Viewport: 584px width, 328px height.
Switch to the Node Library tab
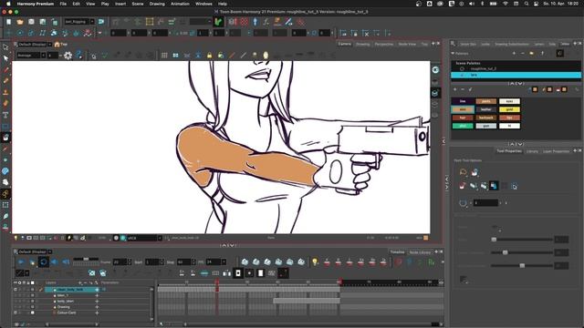click(420, 252)
